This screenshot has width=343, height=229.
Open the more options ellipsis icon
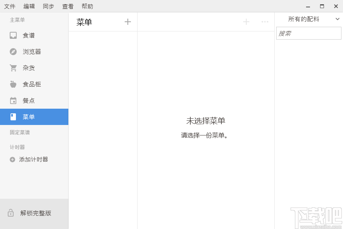[x=265, y=22]
